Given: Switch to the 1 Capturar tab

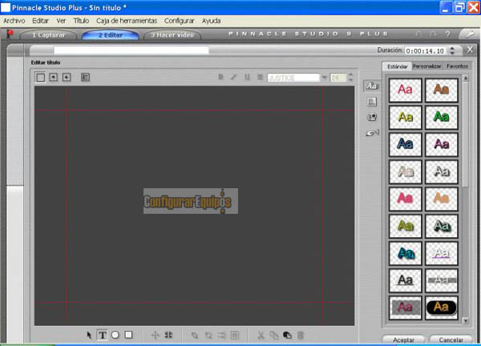Looking at the screenshot, I should (x=49, y=35).
